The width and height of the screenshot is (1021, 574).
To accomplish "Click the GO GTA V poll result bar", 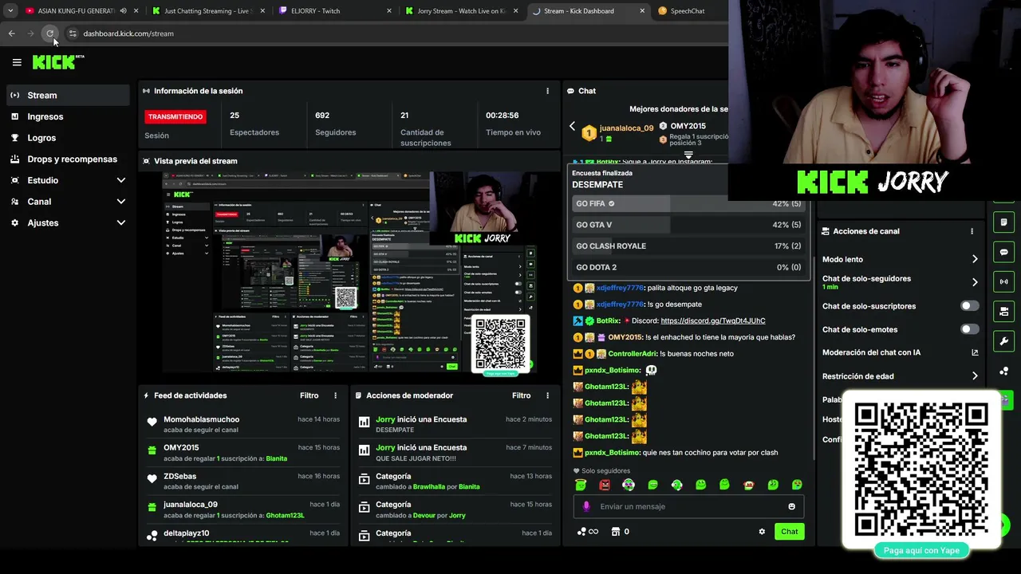I will point(688,225).
